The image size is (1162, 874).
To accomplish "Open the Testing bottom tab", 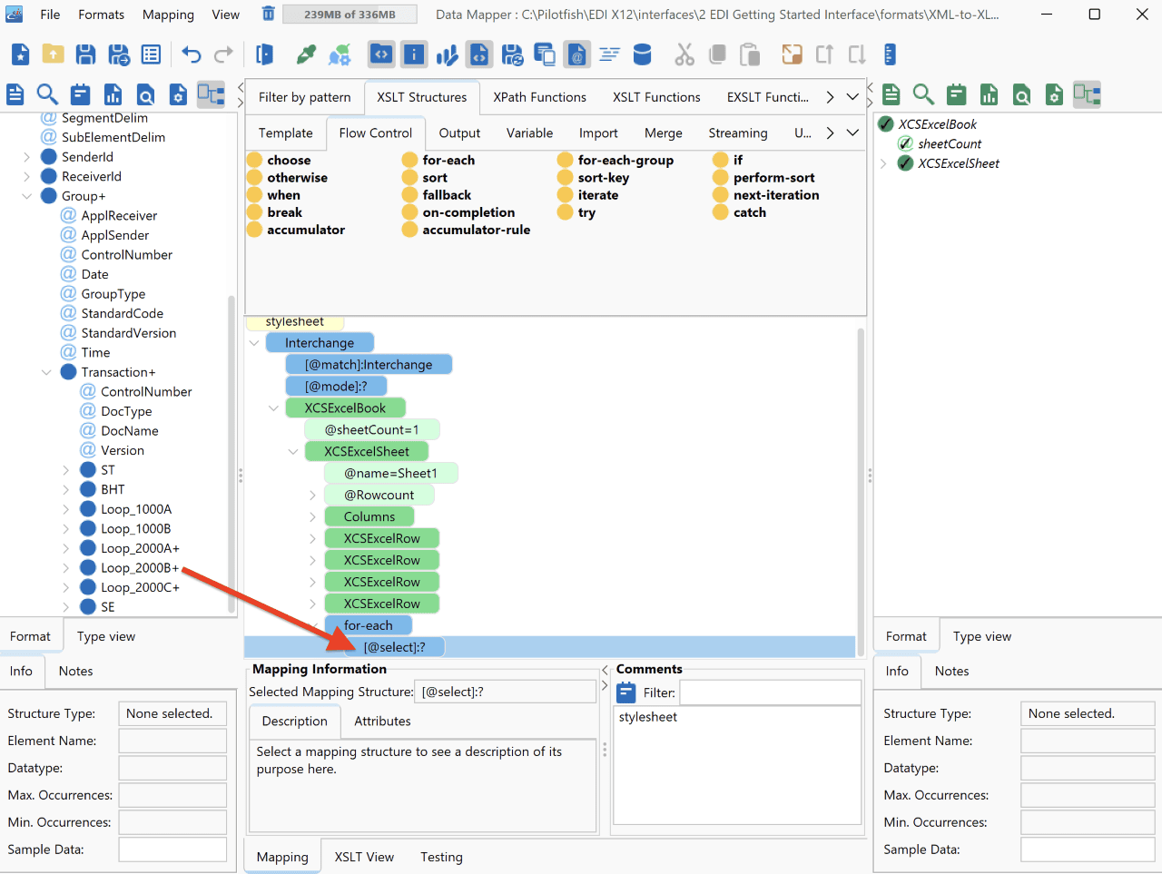I will point(441,857).
